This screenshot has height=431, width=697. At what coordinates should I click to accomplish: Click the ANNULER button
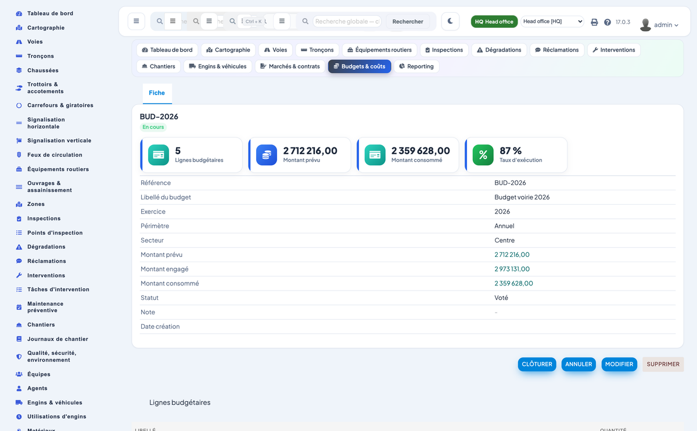(579, 364)
